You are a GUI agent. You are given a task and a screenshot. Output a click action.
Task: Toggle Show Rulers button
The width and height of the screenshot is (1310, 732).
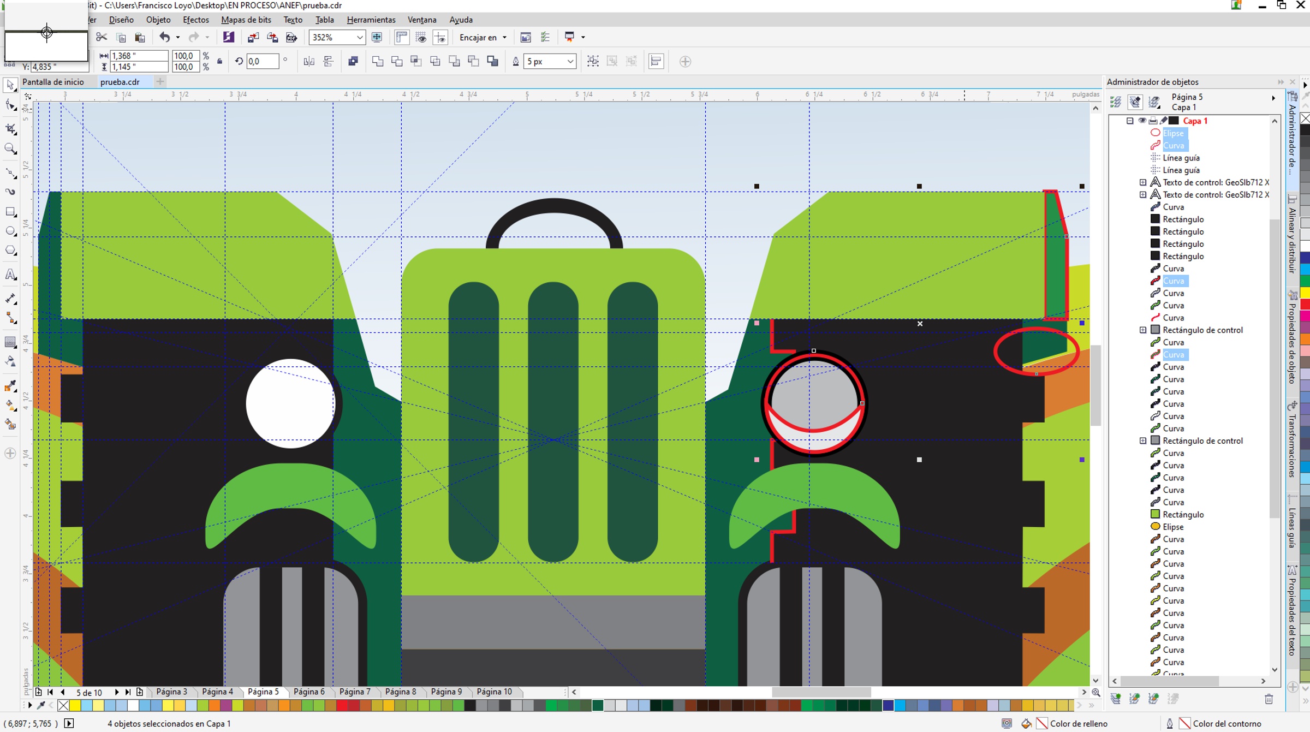pos(402,37)
